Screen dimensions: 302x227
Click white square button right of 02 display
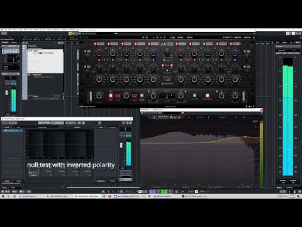point(142,96)
